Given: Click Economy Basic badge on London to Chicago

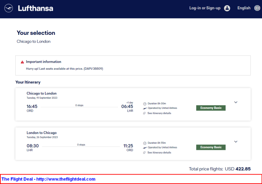Looking at the screenshot, I should (x=211, y=147).
